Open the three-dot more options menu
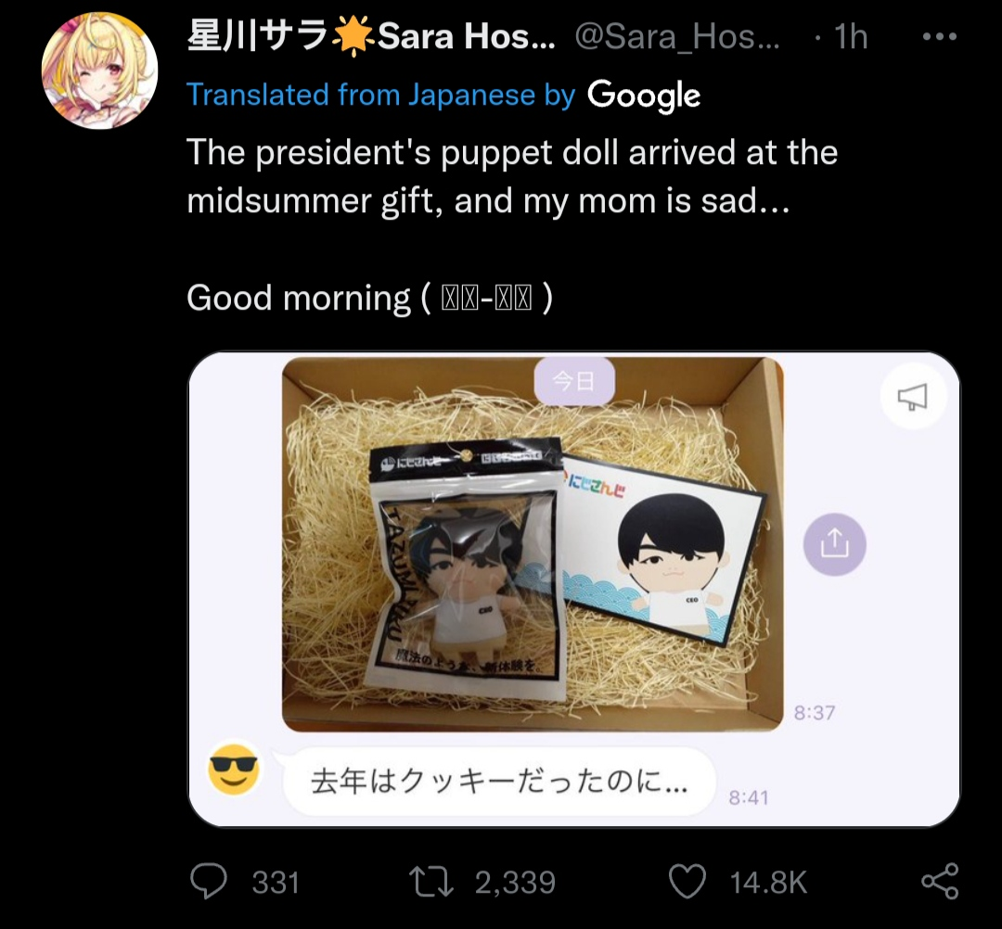This screenshot has width=1002, height=929. pos(939,36)
